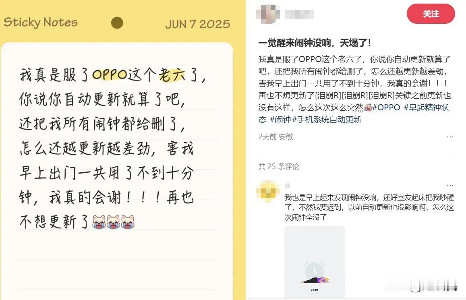The height and width of the screenshot is (300, 466).
Task: Open the #手机系统自动更新 hashtag
Action: click(x=327, y=120)
